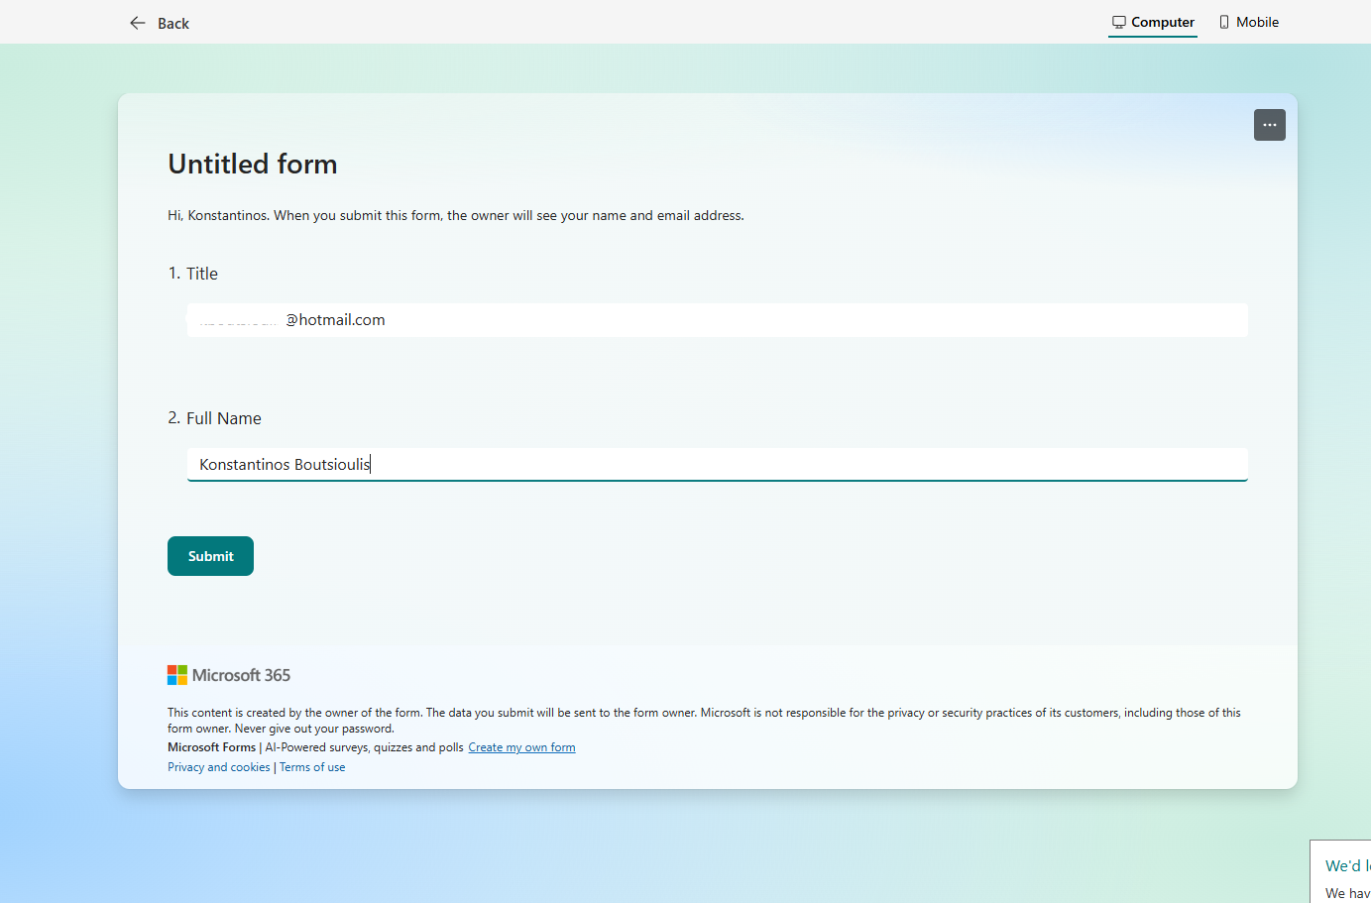
Task: Click the 'Untitled form' heading
Action: [253, 164]
